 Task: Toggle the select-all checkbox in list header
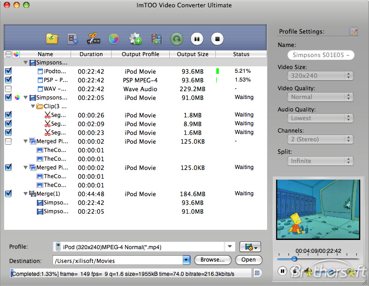(8, 54)
